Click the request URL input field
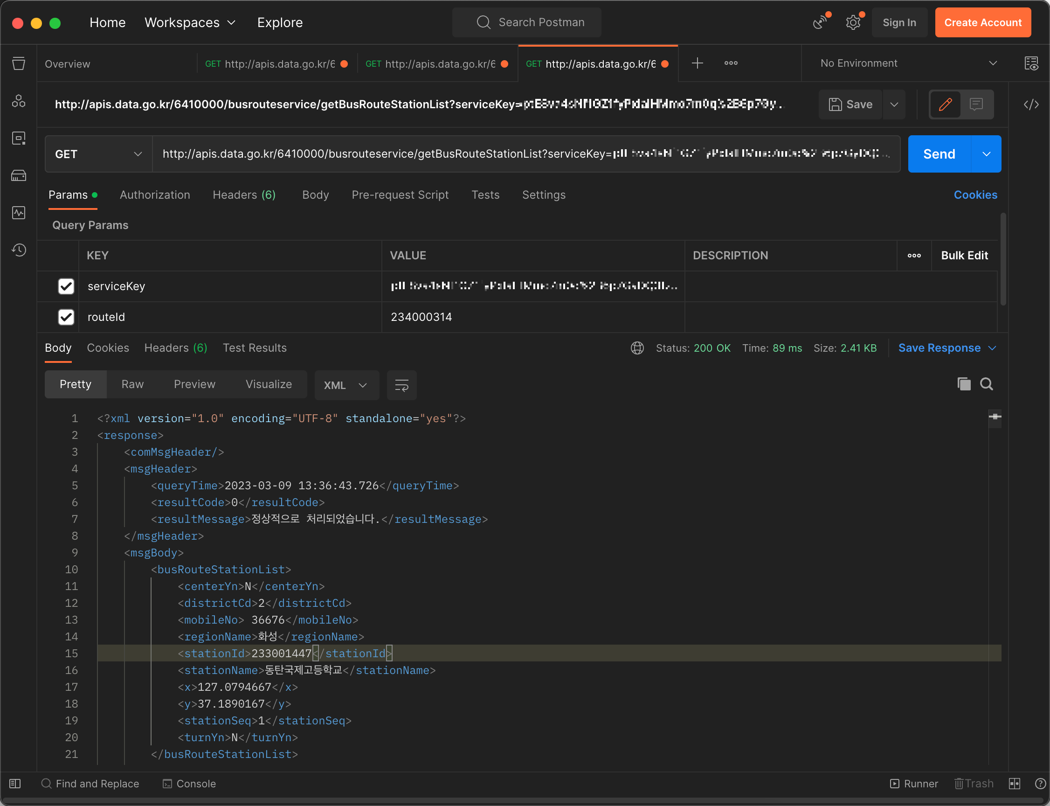Viewport: 1050px width, 806px height. point(525,154)
